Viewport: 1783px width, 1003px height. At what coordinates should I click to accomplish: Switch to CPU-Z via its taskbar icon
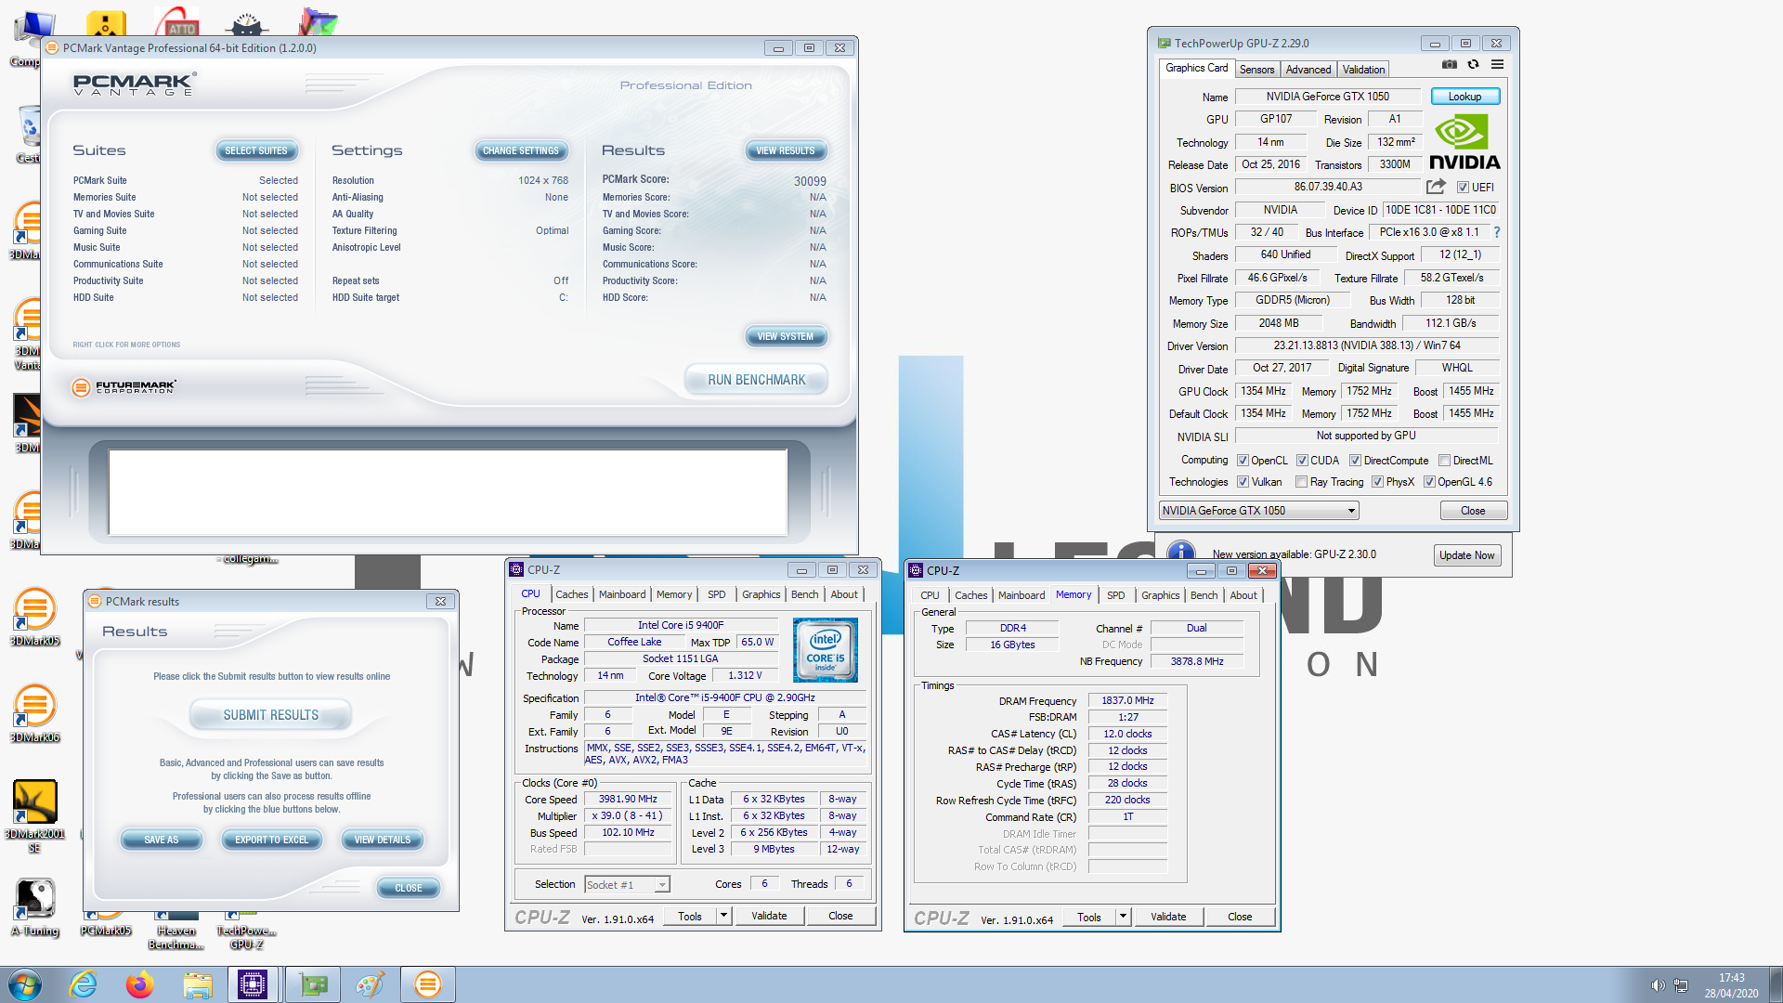click(x=253, y=984)
